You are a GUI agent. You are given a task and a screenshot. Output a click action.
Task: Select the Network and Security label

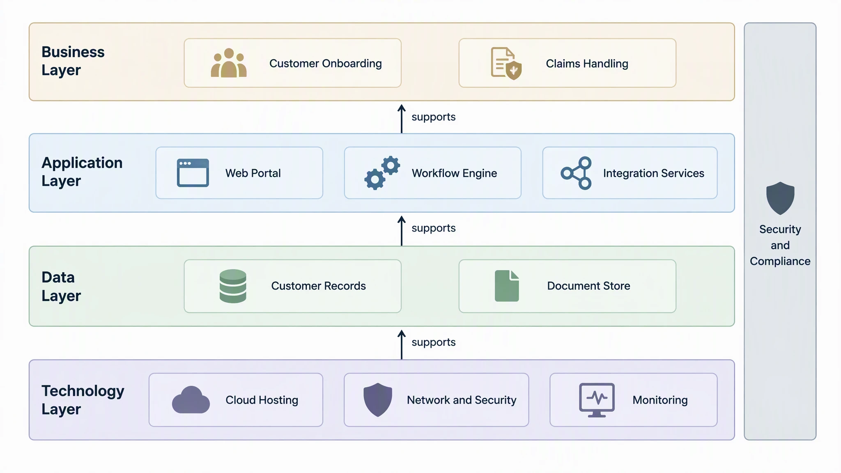(x=462, y=400)
